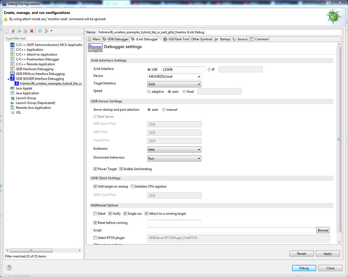Click the Duplicate configuration icon
Viewport: 348px width, 277px height.
[x=25, y=31]
